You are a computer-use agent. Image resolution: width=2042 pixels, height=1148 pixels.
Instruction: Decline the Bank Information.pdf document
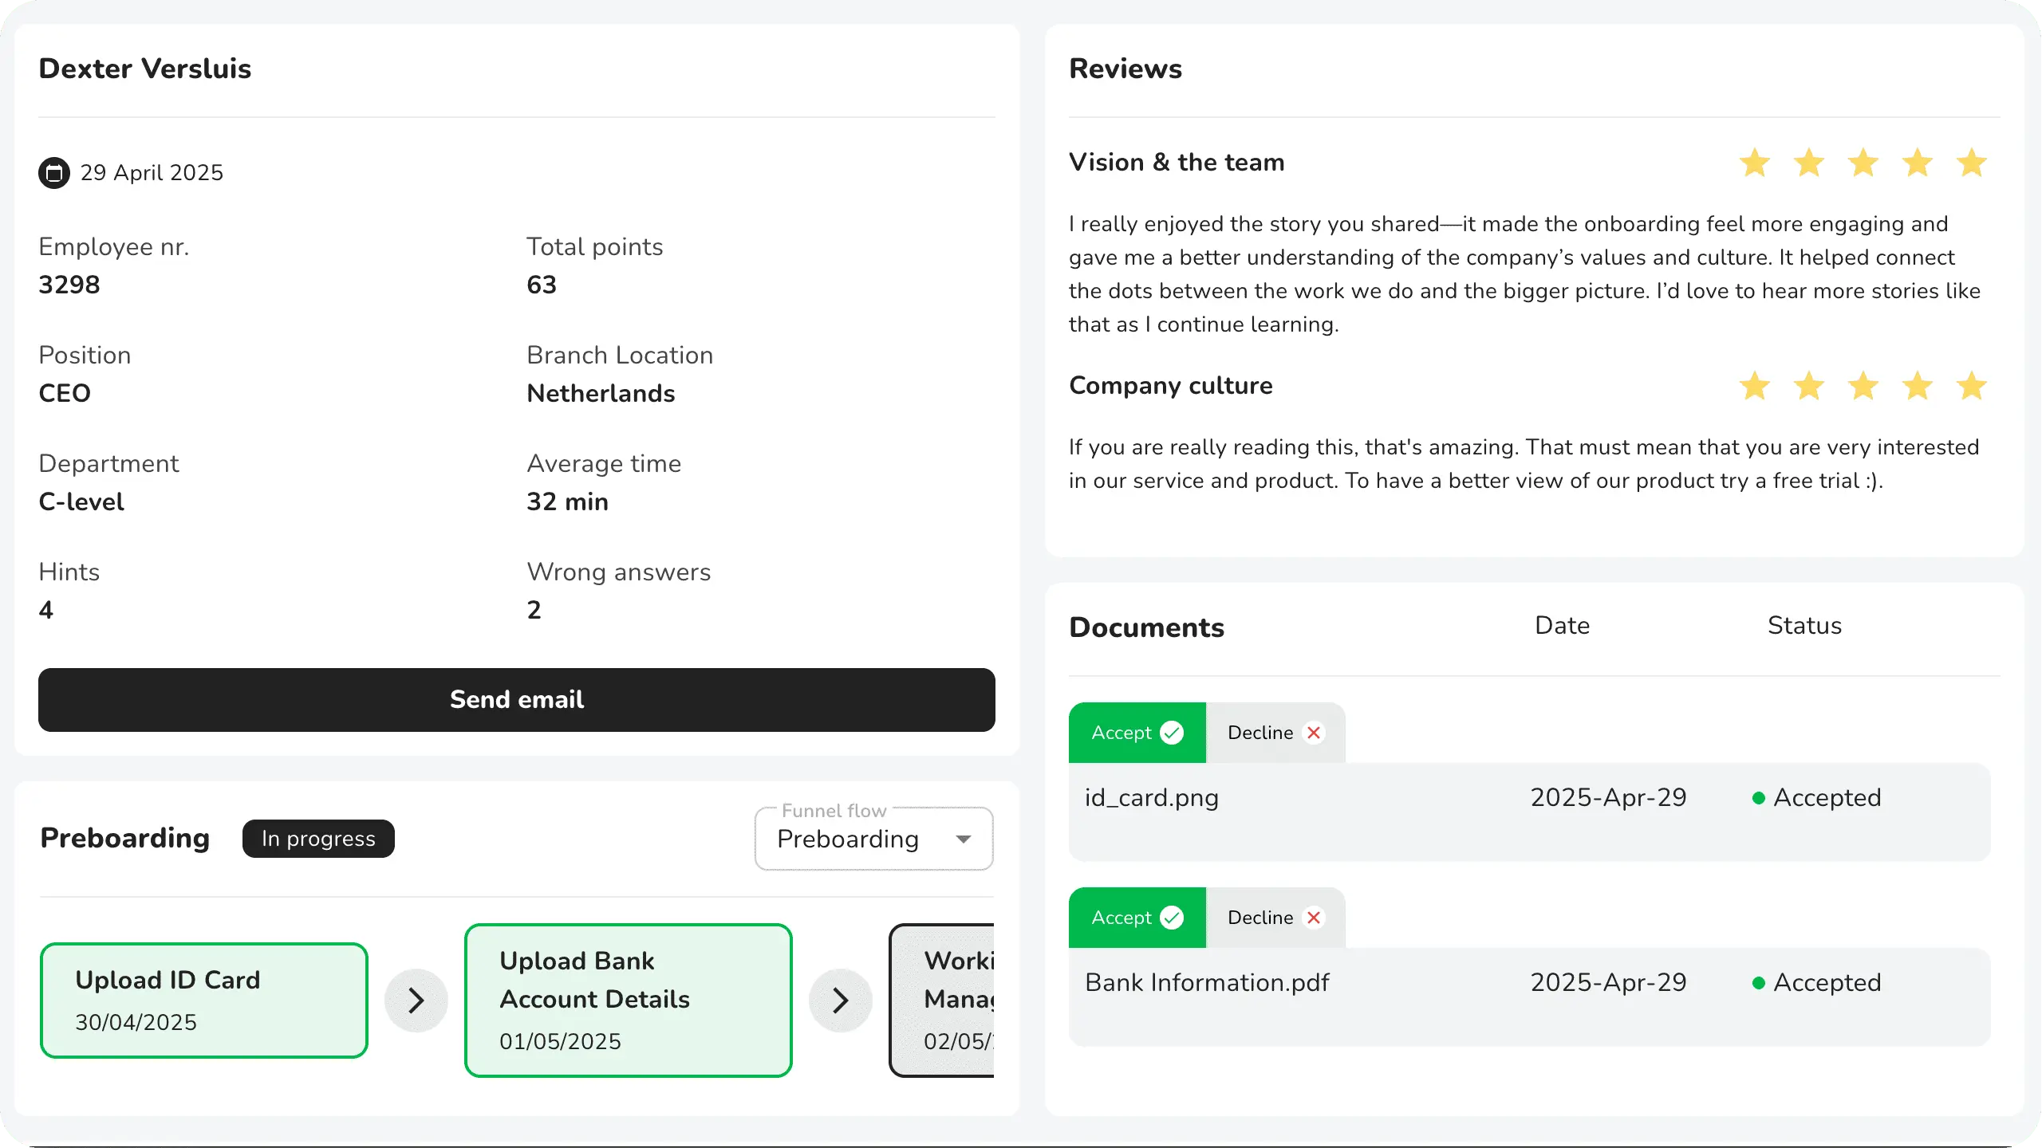pyautogui.click(x=1275, y=918)
